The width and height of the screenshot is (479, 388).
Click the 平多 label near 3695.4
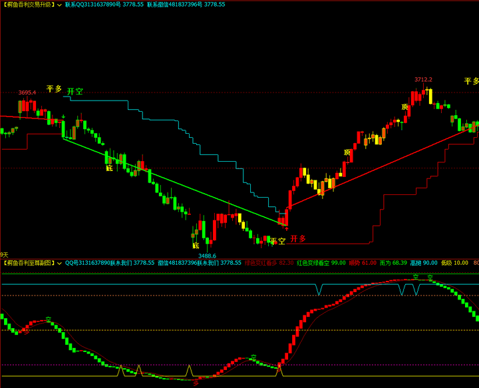tap(54, 89)
